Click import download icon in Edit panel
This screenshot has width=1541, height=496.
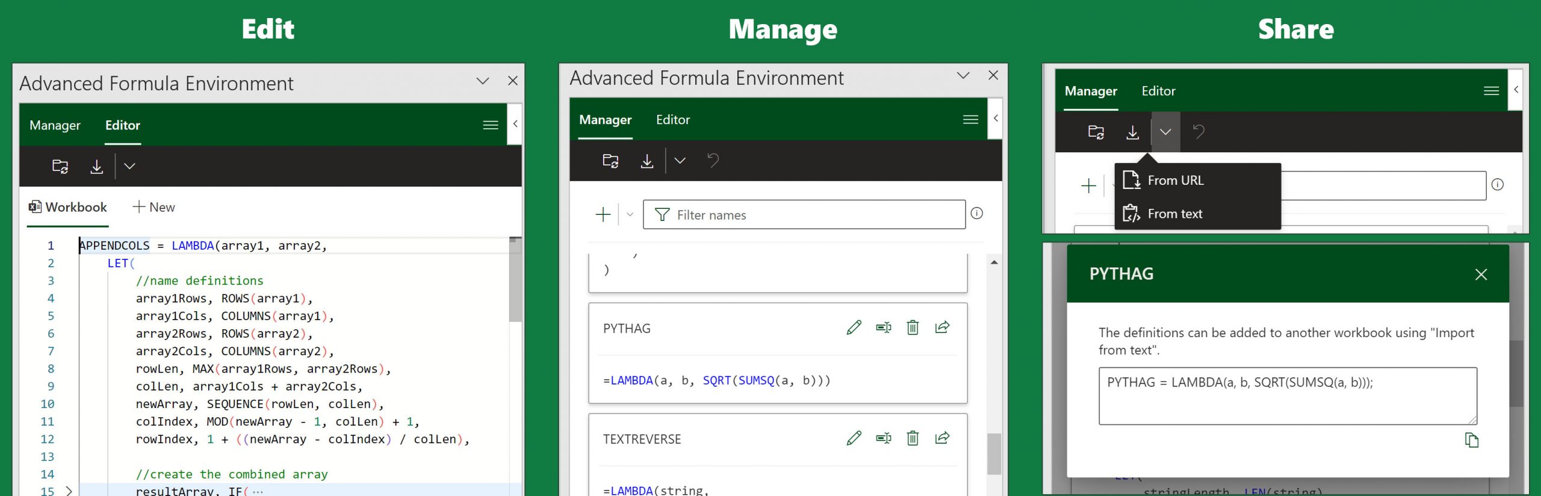click(x=96, y=166)
